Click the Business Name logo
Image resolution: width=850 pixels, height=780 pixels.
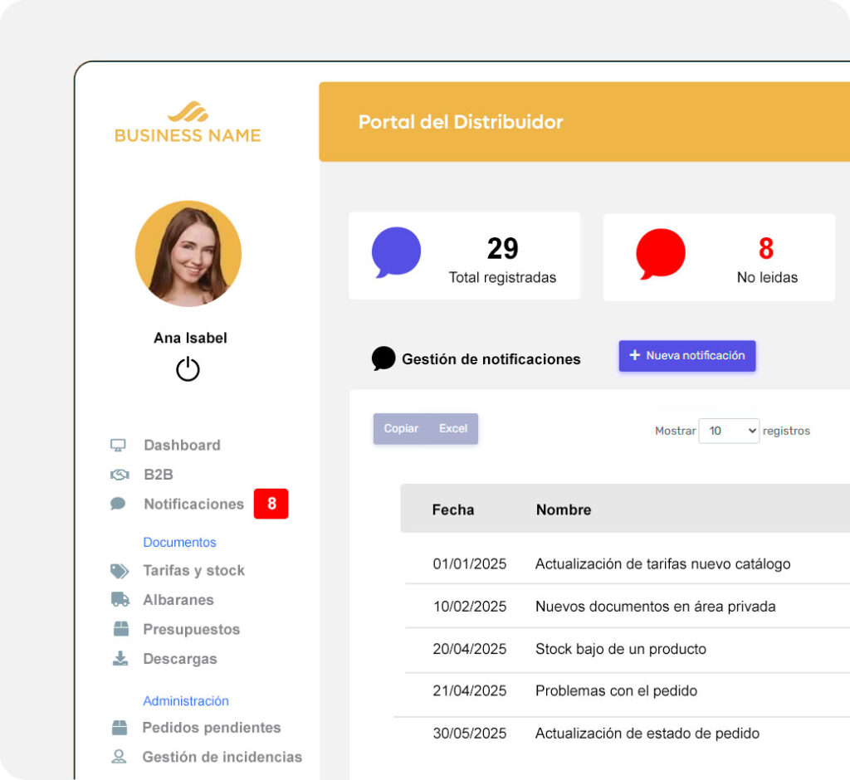(x=188, y=122)
